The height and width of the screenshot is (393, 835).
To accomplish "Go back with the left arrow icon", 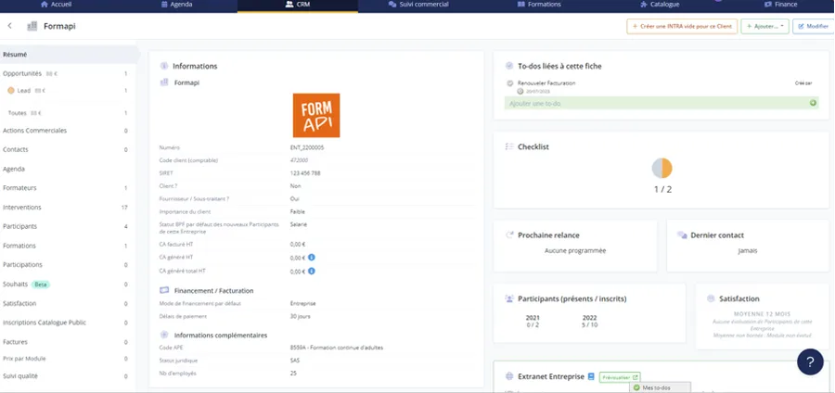I will 9,26.
